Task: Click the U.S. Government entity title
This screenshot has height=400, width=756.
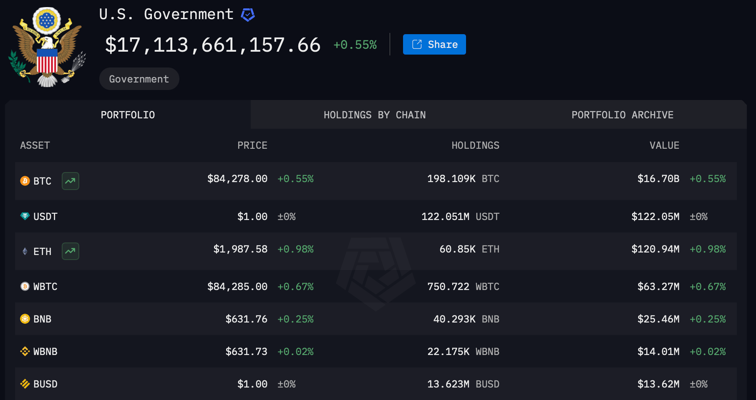Action: pyautogui.click(x=166, y=14)
